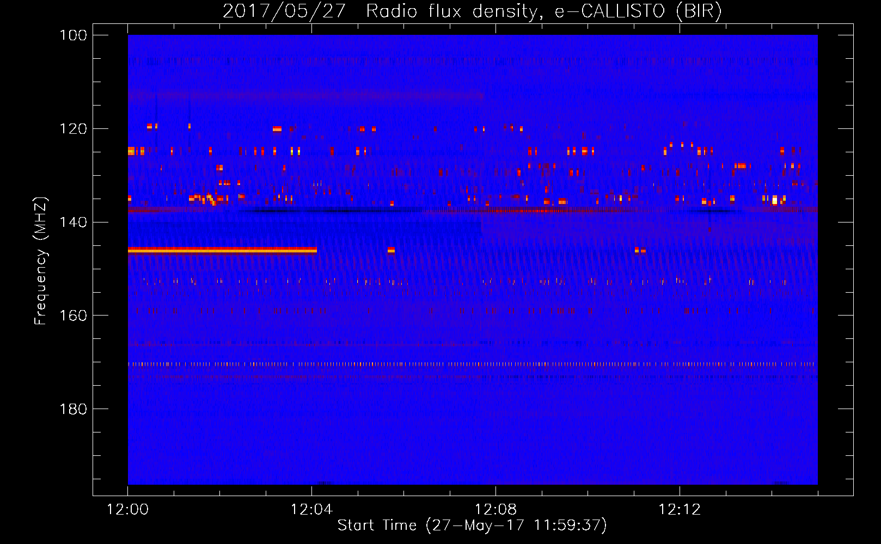Click the 12:04 time tick label
Screen dimensions: 881x544
[x=311, y=510]
